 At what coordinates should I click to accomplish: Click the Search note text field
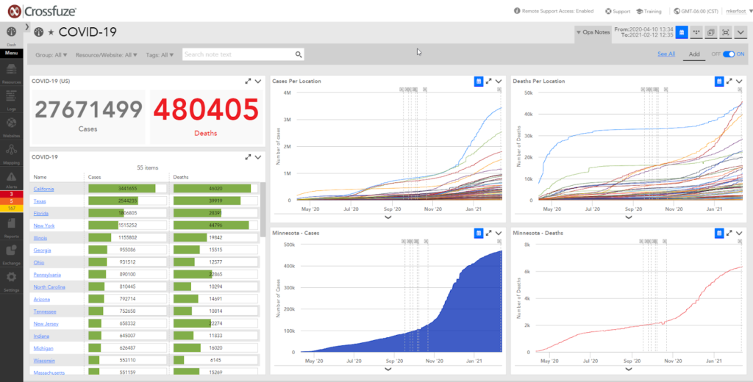(x=239, y=54)
